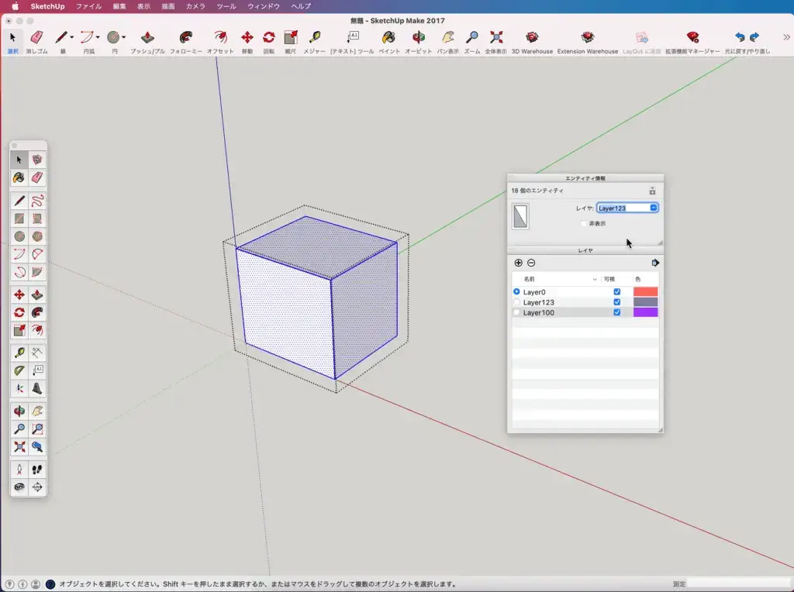This screenshot has width=794, height=592.
Task: Open the Instructor help icon in the status bar
Action: (x=50, y=584)
